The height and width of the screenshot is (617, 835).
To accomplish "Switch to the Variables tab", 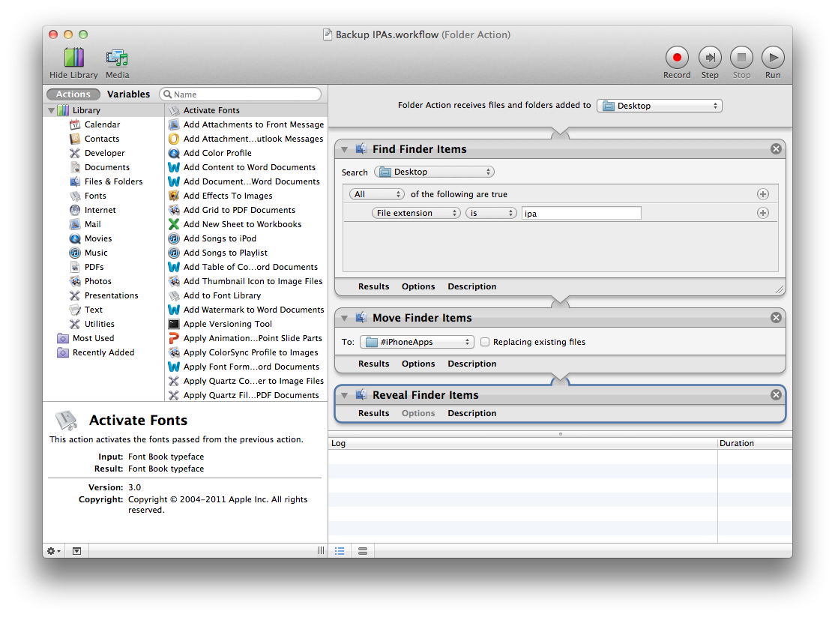I will (x=128, y=94).
